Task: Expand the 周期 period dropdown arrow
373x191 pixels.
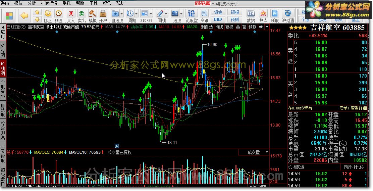Action: (x=137, y=13)
